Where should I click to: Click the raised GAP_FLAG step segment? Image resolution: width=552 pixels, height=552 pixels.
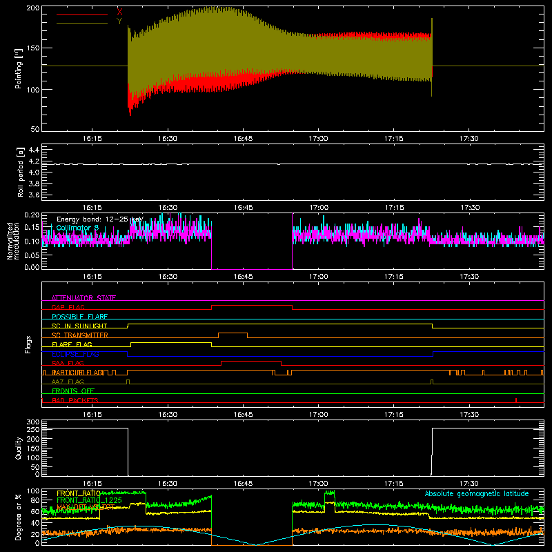coord(252,305)
